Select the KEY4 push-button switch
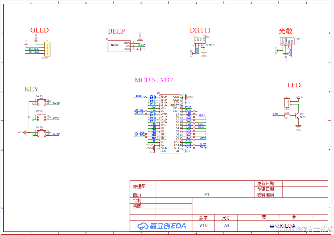Viewport: 334px width, 235px height. (x=41, y=102)
